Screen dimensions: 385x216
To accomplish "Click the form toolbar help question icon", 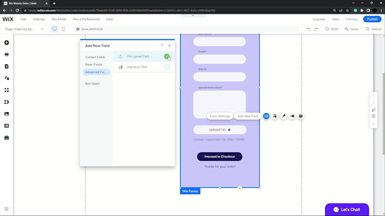I will (301, 116).
